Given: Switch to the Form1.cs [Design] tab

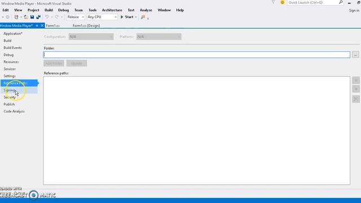Looking at the screenshot, I should click(86, 25).
